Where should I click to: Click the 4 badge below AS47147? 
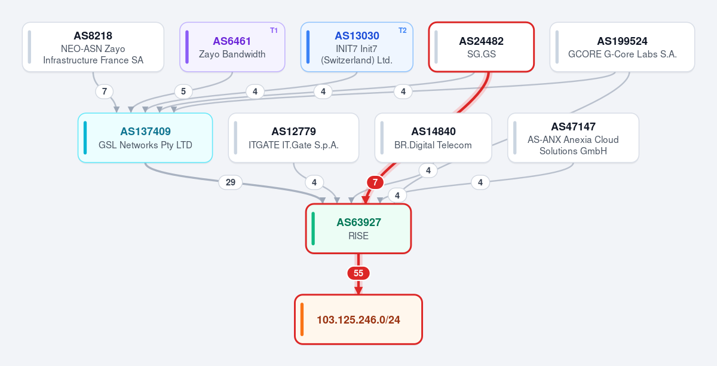(x=480, y=182)
